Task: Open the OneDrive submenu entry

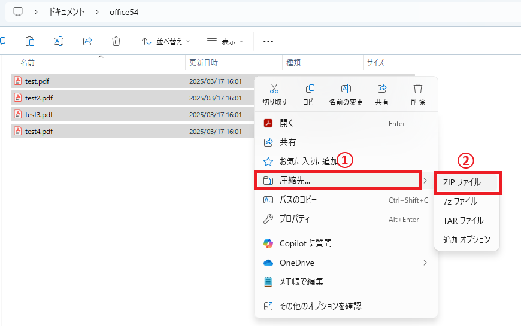Action: pos(346,263)
